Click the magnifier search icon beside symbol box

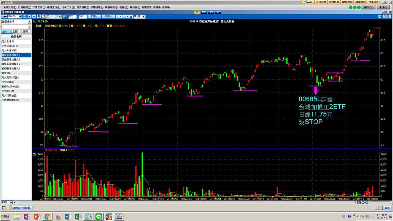(x=25, y=16)
